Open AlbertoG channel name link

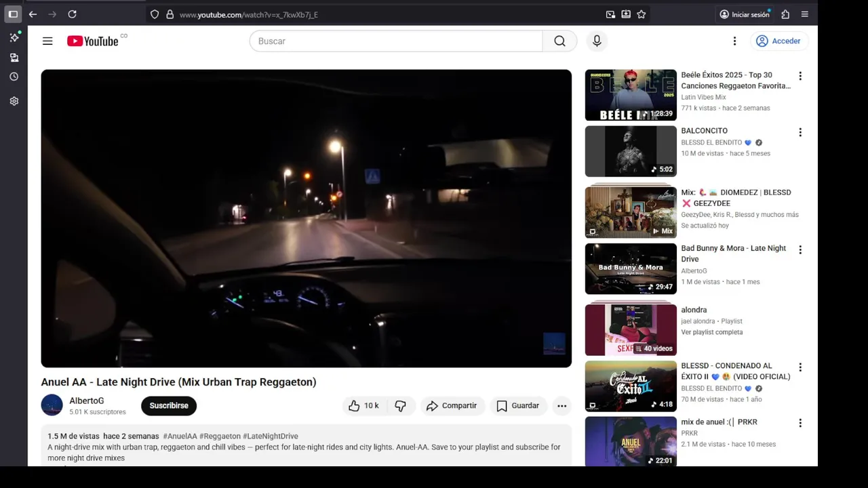(86, 401)
